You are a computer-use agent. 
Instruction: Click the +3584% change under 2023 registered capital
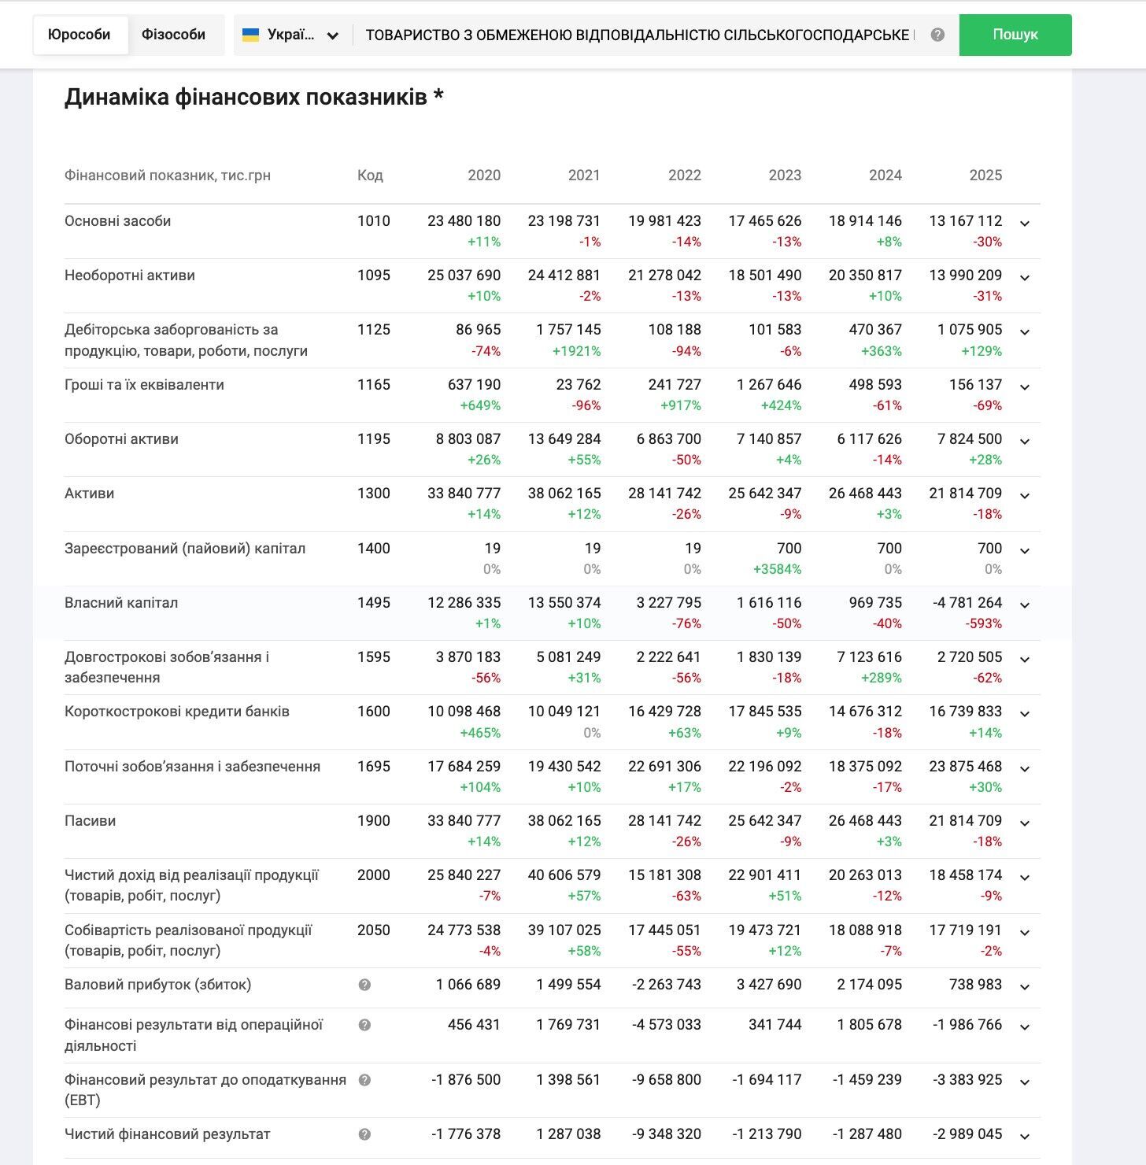pyautogui.click(x=778, y=569)
